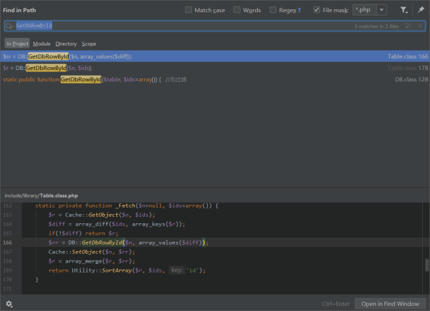Enable the Regex checkbox
The width and height of the screenshot is (430, 311).
point(274,10)
